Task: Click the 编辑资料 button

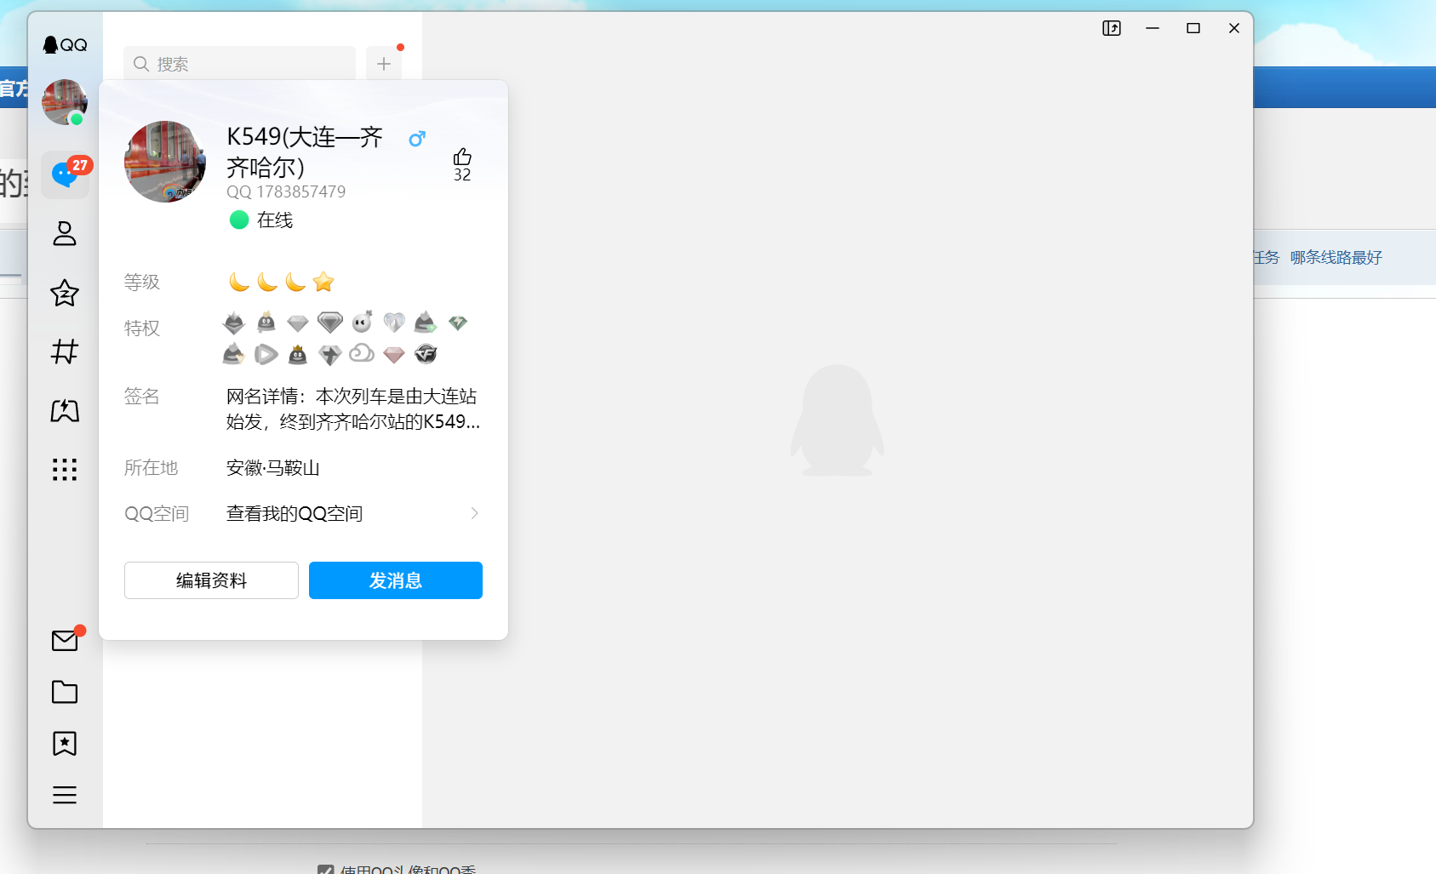Action: [x=211, y=580]
